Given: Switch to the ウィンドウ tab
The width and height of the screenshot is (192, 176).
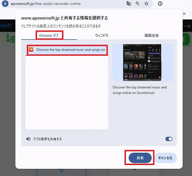Looking at the screenshot, I should 102,35.
